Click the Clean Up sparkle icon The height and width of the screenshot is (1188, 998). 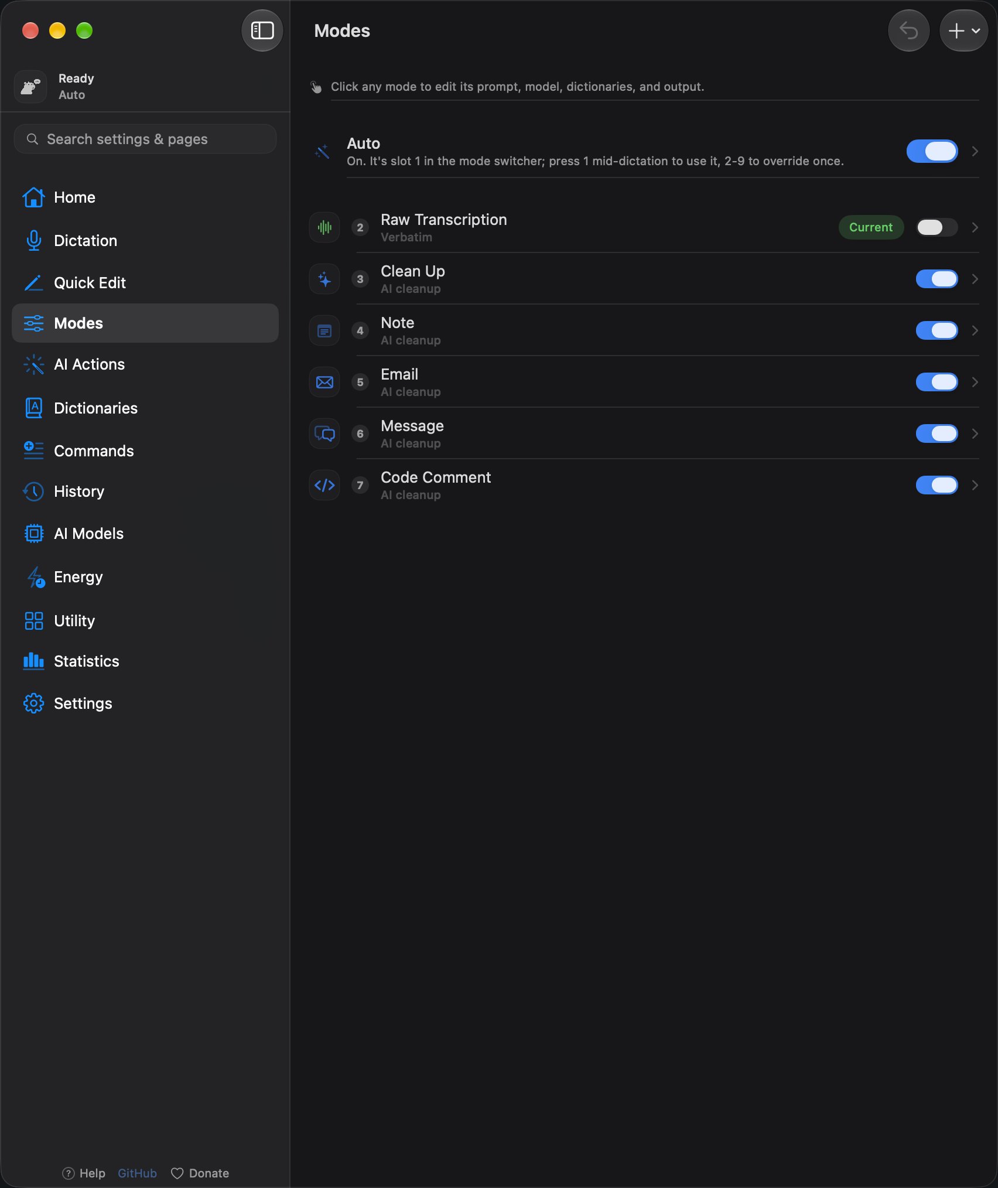324,279
